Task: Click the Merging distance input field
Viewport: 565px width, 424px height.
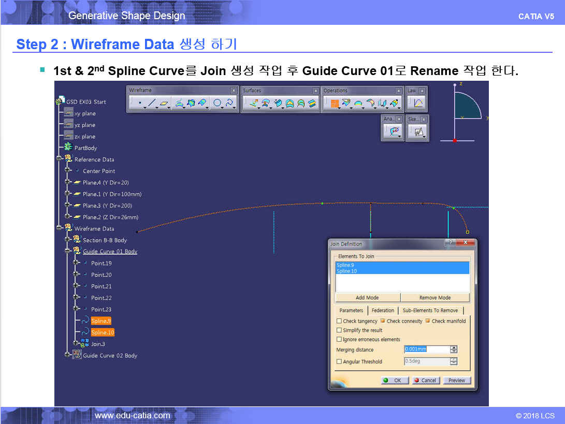Action: pyautogui.click(x=426, y=349)
